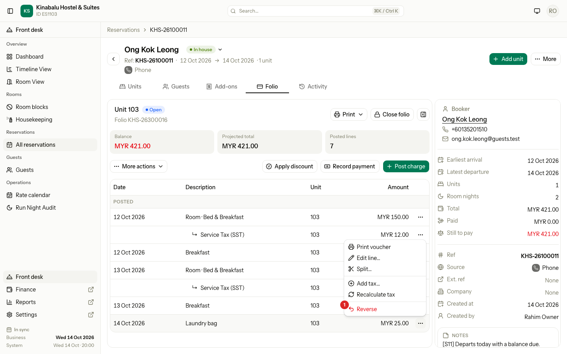Click the Close folio button
Viewport: 567px width, 354px height.
392,114
